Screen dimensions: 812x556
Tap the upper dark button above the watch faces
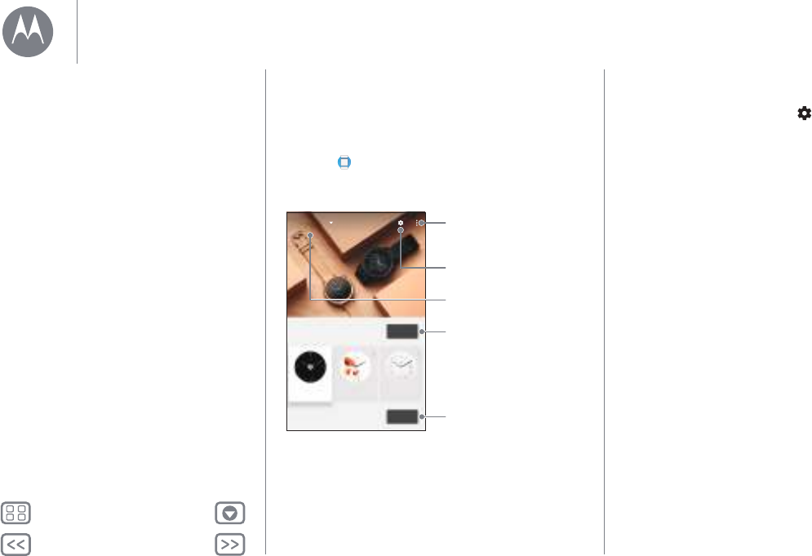402,331
